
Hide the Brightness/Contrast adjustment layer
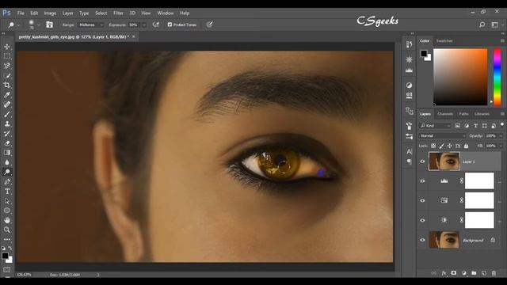[422, 220]
